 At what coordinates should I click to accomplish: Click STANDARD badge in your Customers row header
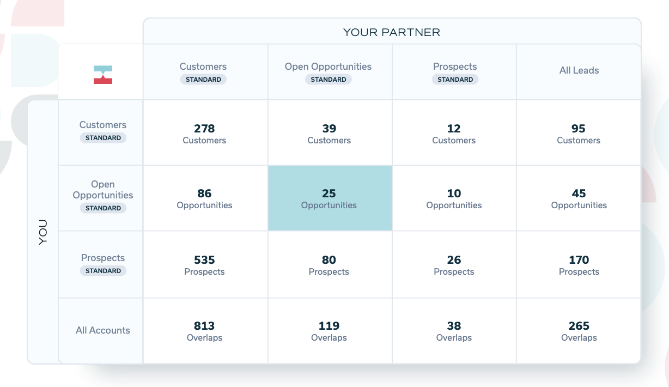coord(103,138)
